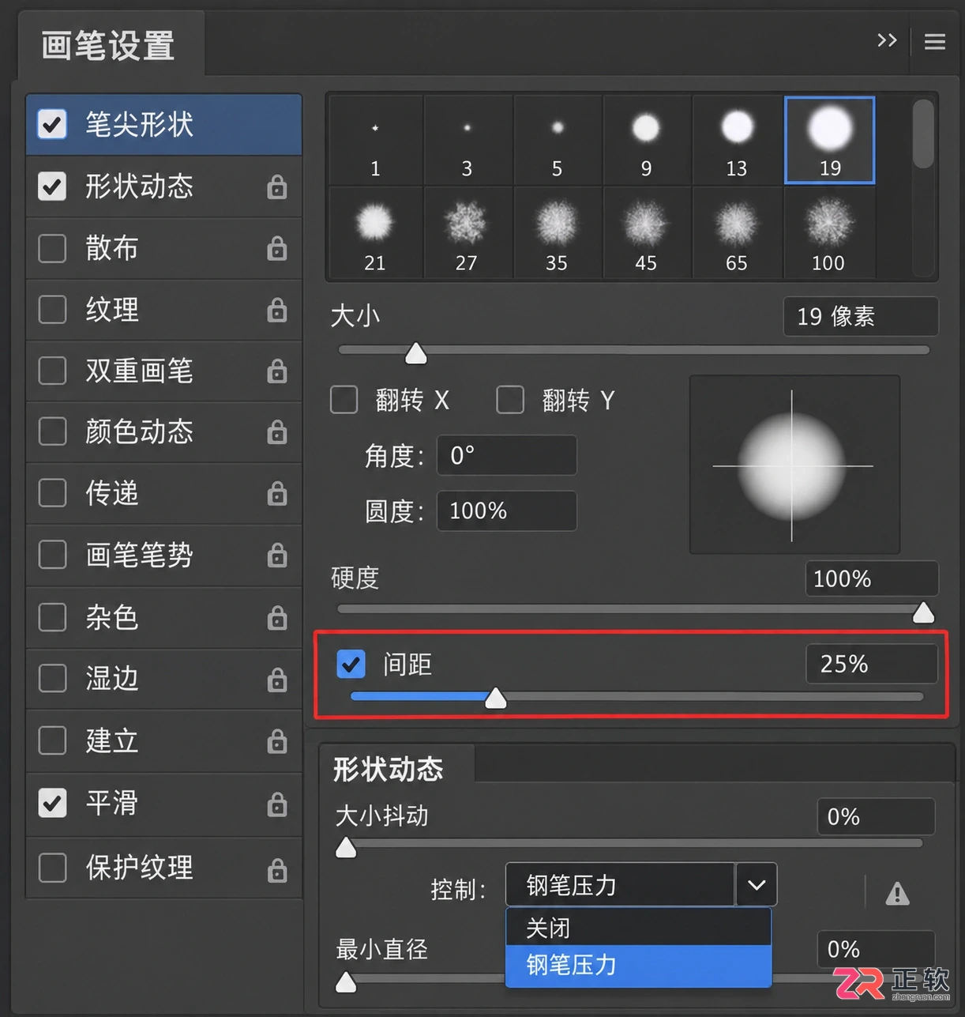Enable the 湿边 checkbox
Viewport: 965px width, 1017px height.
tap(52, 679)
